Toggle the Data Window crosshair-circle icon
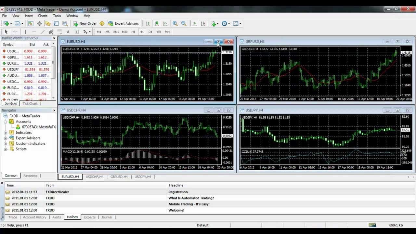This screenshot has height=234, width=416. (39, 23)
